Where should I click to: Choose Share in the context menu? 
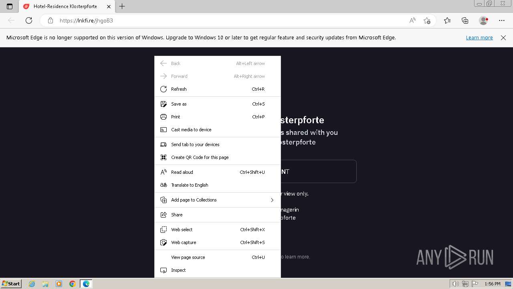click(x=218, y=215)
